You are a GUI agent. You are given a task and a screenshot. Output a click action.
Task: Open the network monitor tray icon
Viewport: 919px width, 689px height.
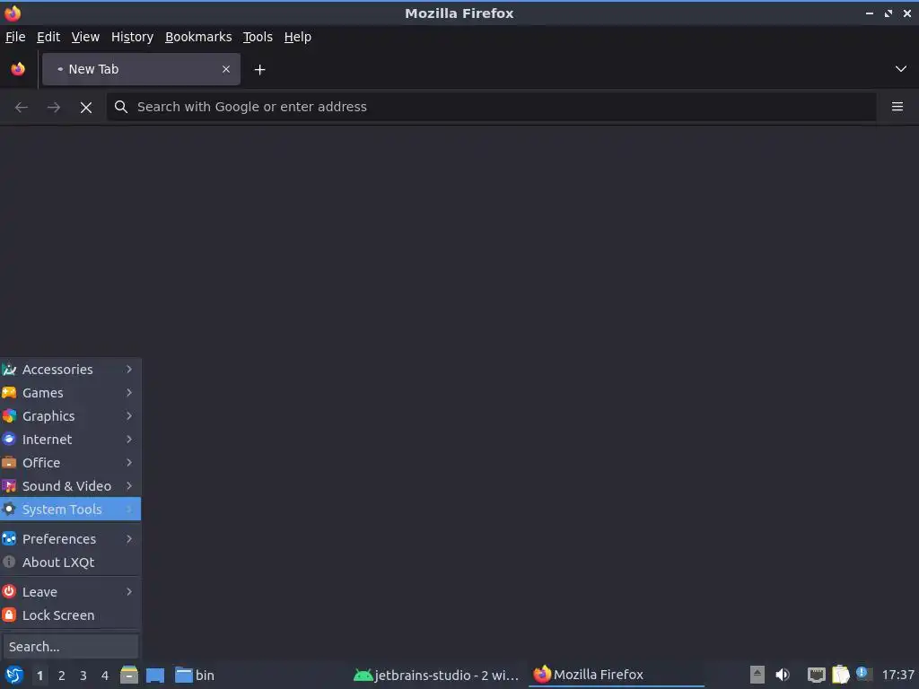[x=816, y=675]
